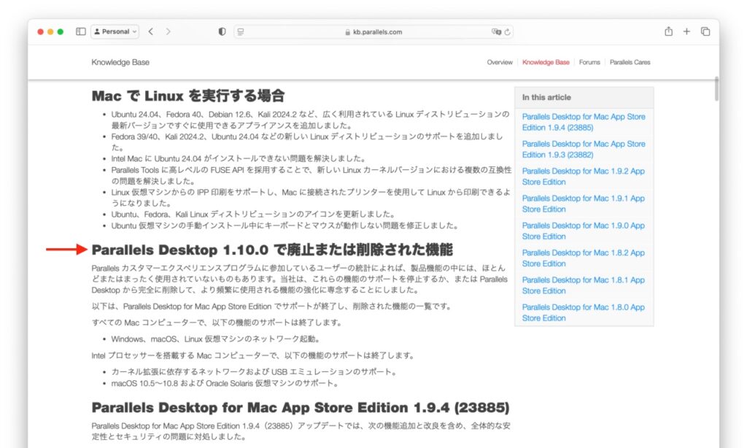Viewport: 747px width, 448px height.
Task: Open the Personal profile dropdown
Action: coord(114,31)
